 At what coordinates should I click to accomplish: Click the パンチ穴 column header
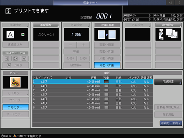click(x=134, y=78)
